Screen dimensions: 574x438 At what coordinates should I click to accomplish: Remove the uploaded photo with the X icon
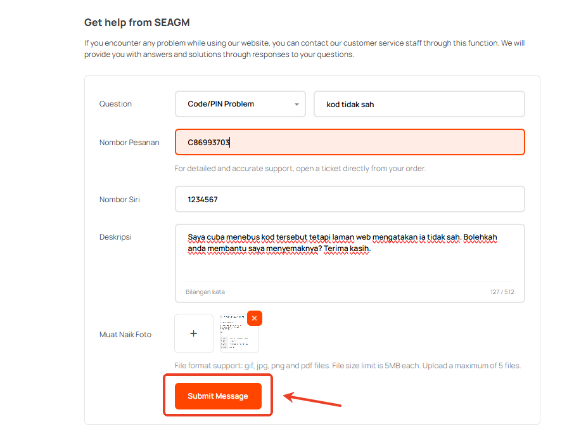pyautogui.click(x=254, y=318)
